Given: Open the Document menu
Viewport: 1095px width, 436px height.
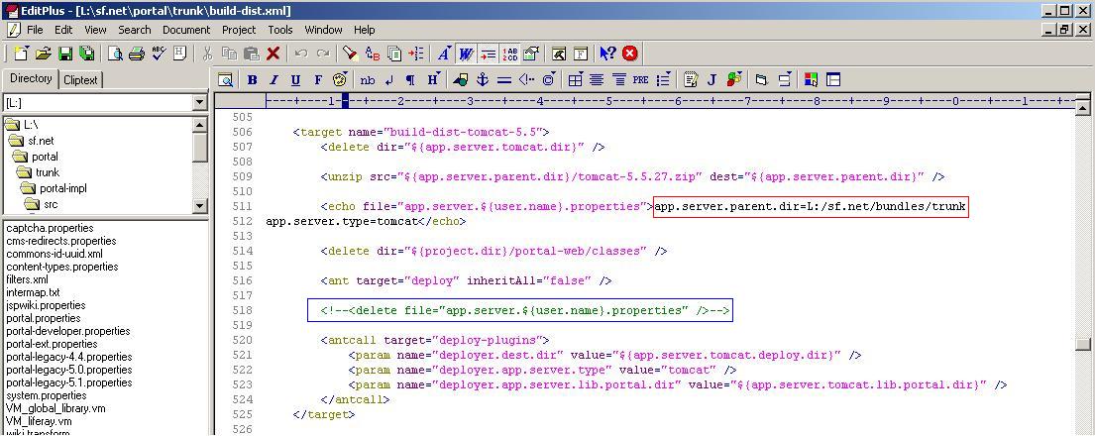Looking at the screenshot, I should point(186,30).
